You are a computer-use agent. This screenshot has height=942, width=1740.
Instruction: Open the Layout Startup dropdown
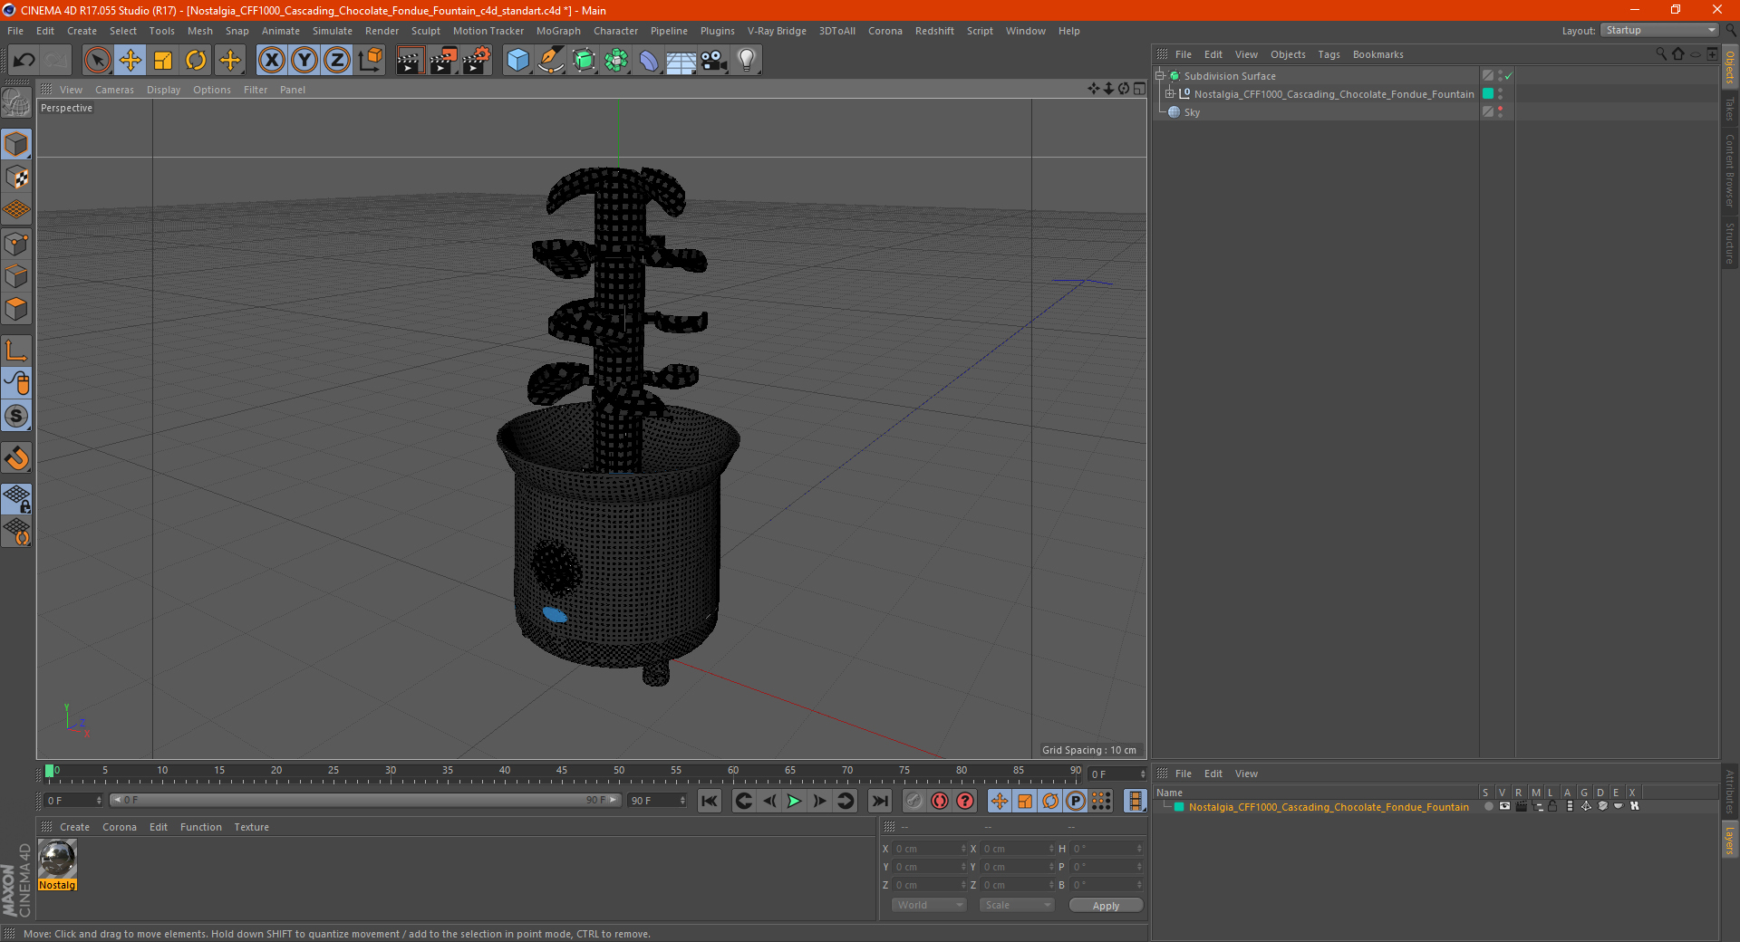pos(1659,30)
